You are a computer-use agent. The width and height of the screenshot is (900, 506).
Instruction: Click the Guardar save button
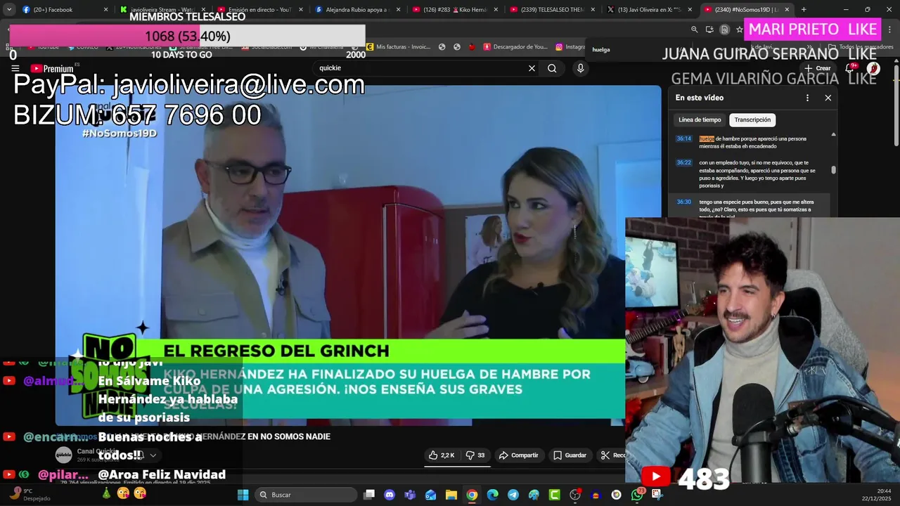(x=570, y=455)
